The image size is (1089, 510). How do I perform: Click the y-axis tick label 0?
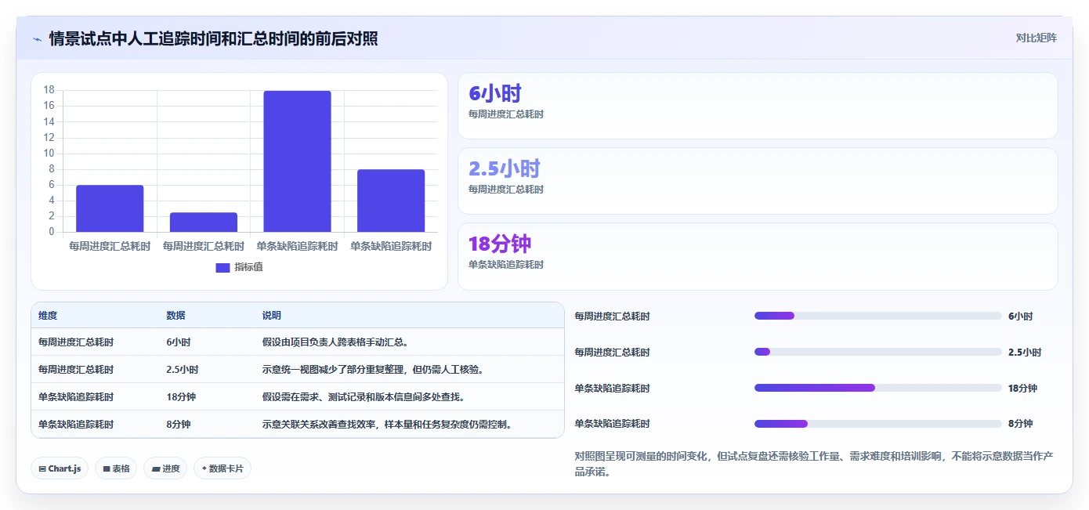pyautogui.click(x=52, y=232)
